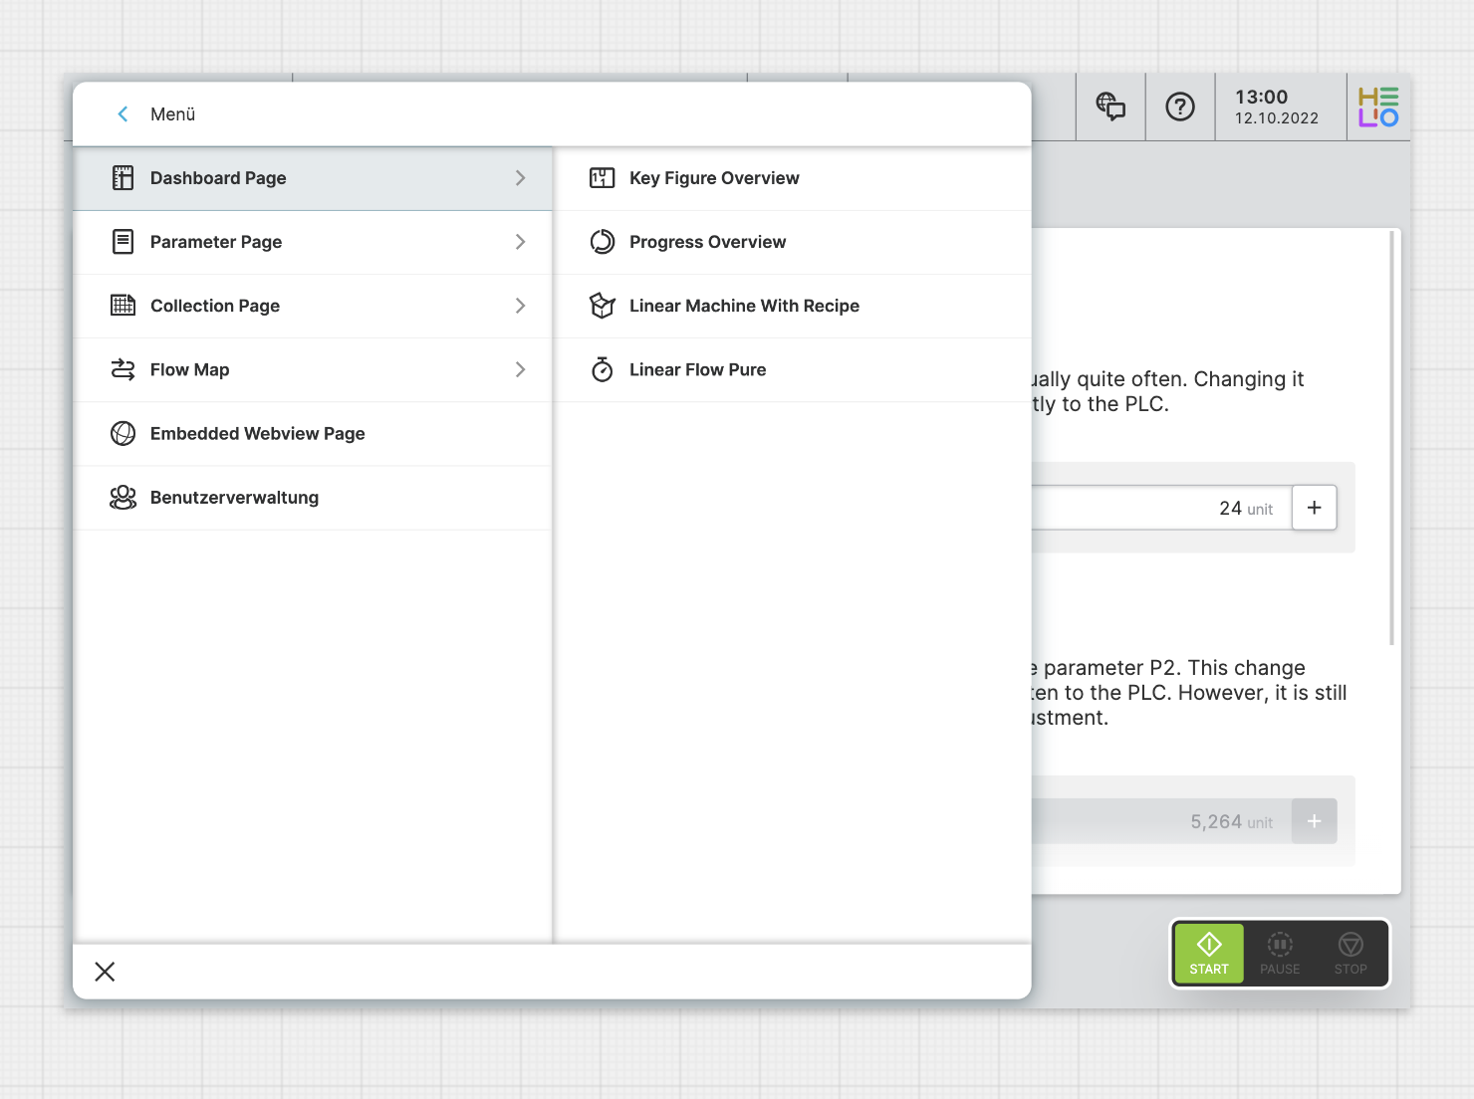Select the Flow Map menu item

pyautogui.click(x=190, y=370)
